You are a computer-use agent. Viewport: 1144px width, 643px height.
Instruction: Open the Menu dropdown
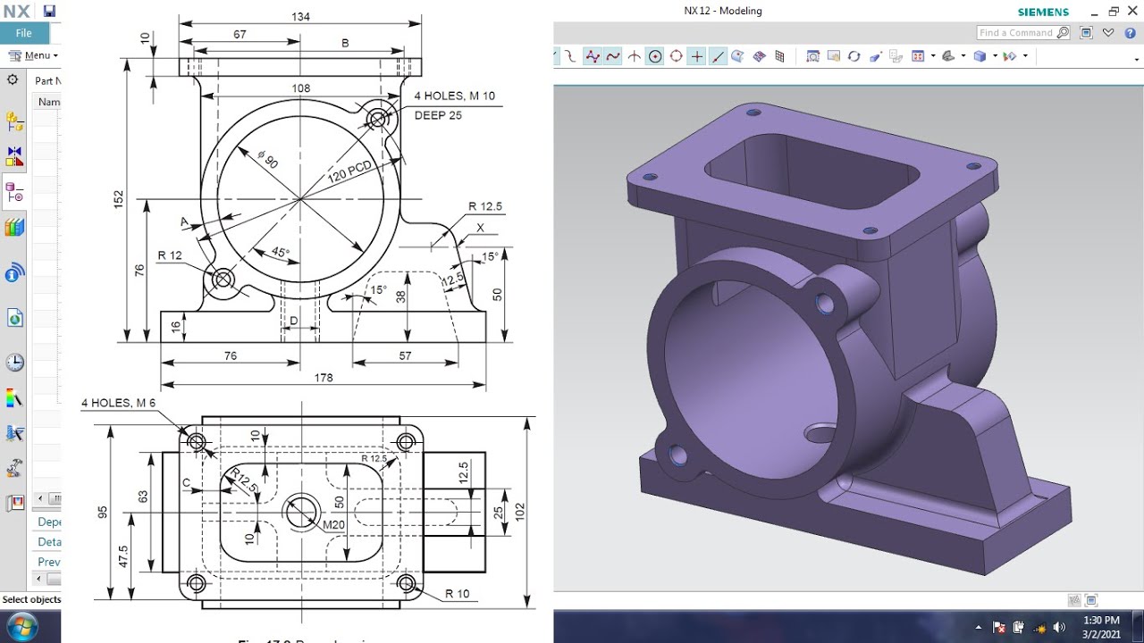pos(34,55)
